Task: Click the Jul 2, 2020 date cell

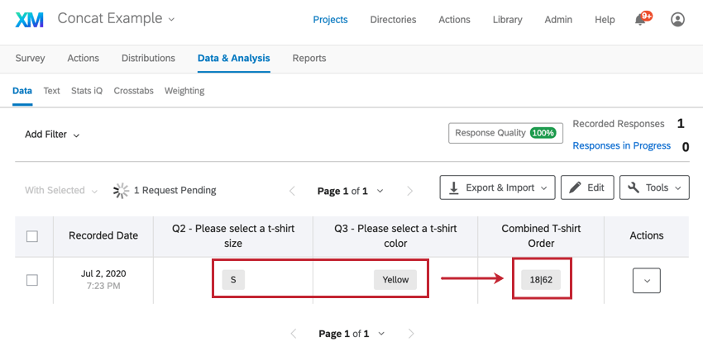Action: coord(103,280)
